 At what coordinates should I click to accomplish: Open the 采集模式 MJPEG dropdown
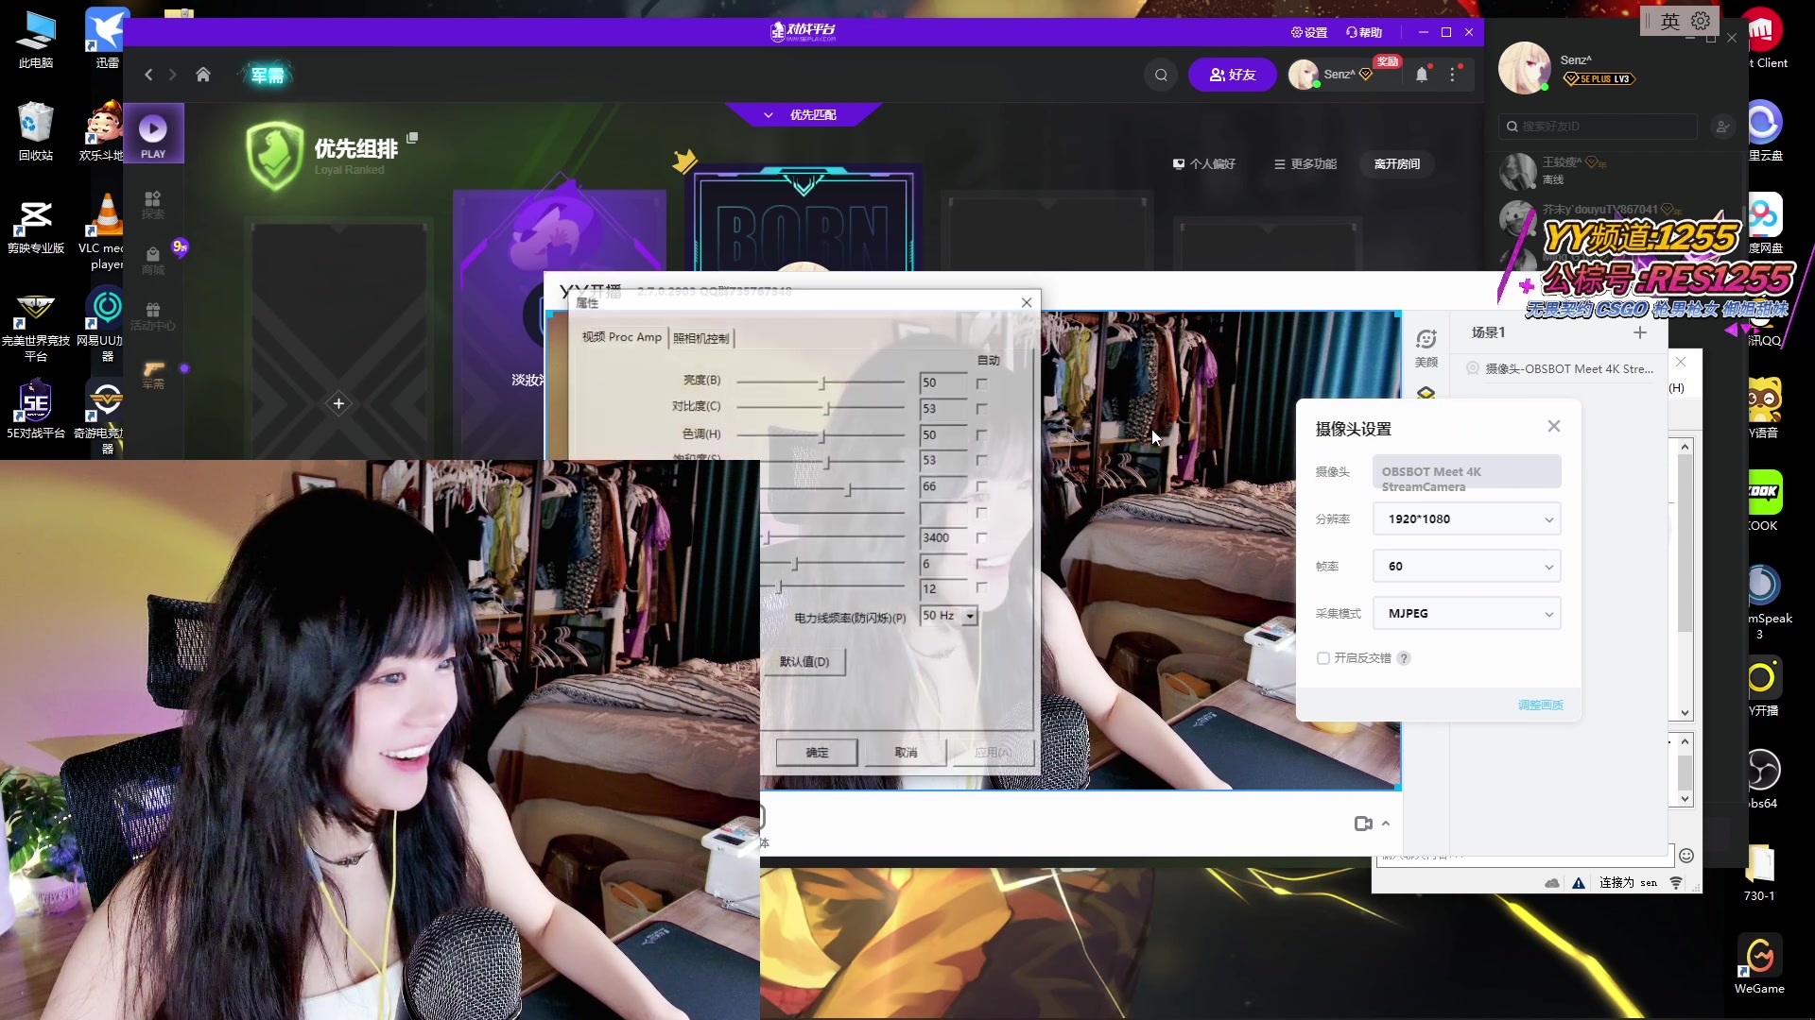[x=1466, y=613]
